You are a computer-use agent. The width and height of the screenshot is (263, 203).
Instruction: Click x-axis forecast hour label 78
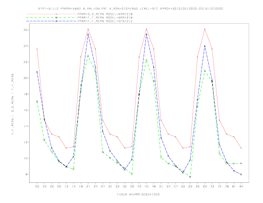(x=226, y=186)
